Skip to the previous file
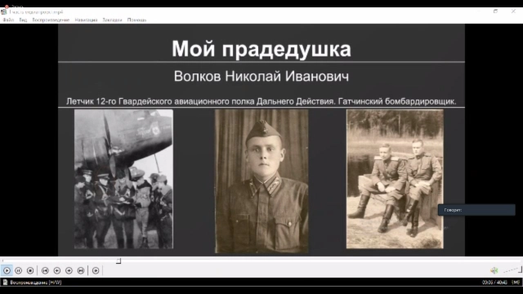 click(45, 270)
